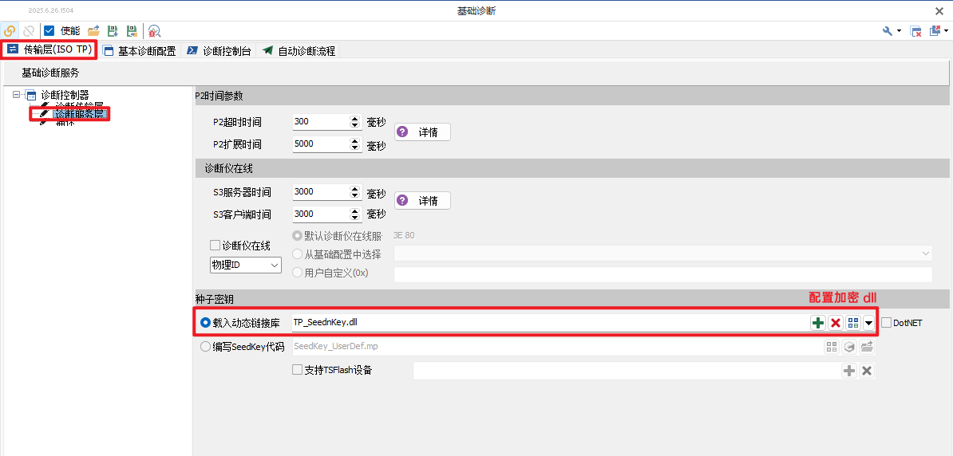Click green plus to add seed key DLL

818,323
